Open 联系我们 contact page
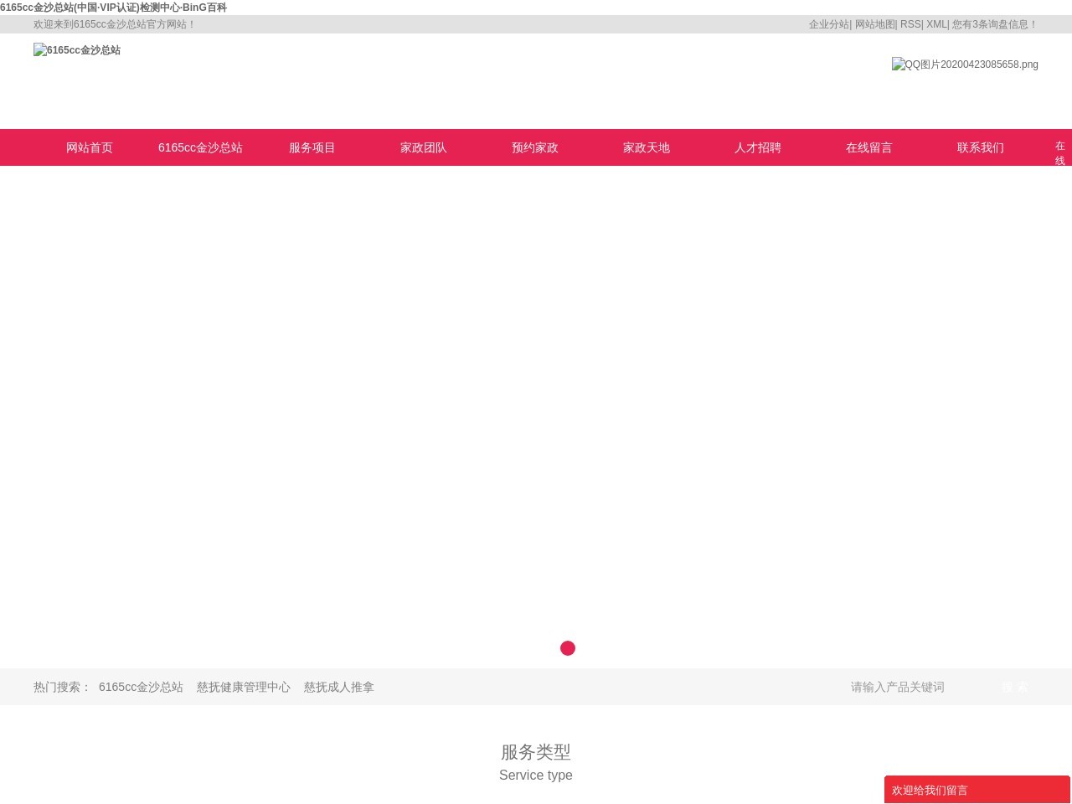The height and width of the screenshot is (804, 1072). (980, 147)
